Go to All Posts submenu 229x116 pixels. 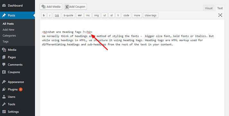point(8,24)
